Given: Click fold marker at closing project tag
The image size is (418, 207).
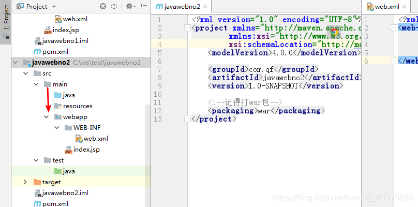Looking at the screenshot, I should pos(187,119).
